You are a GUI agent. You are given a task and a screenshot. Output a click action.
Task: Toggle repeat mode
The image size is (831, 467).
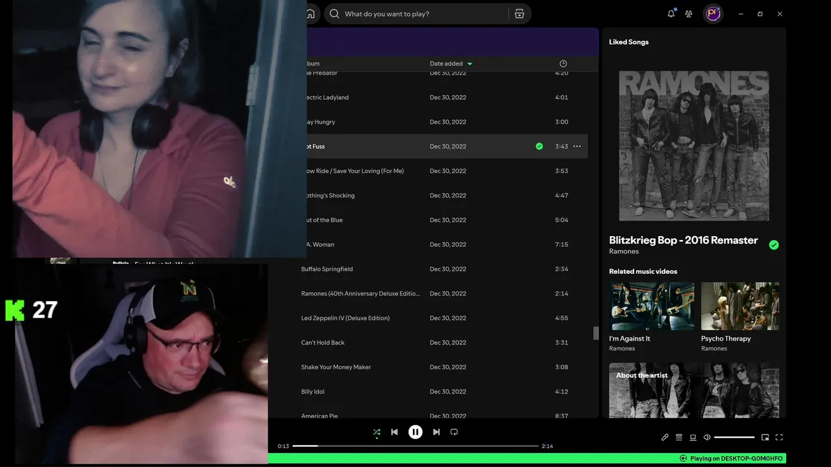click(454, 432)
